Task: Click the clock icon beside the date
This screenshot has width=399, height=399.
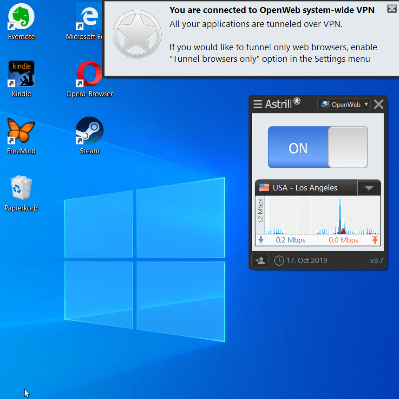Action: (279, 261)
